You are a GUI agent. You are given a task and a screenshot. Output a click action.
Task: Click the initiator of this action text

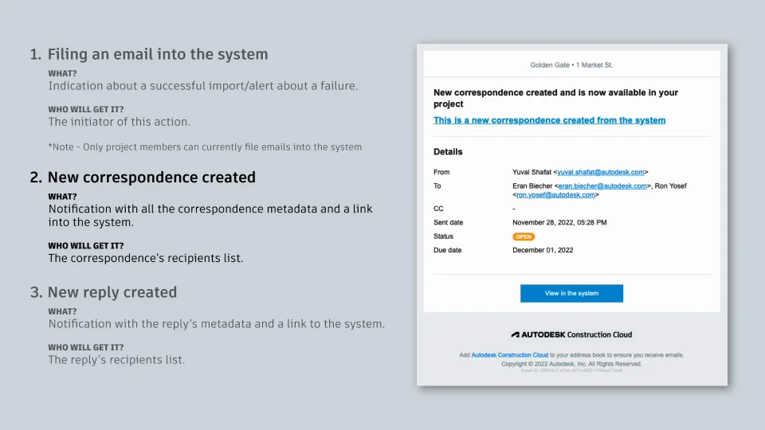[119, 122]
